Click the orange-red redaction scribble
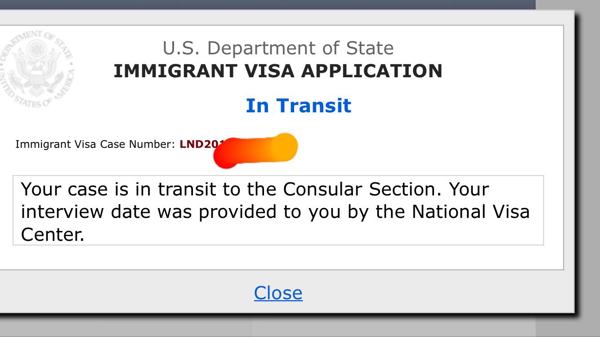 pyautogui.click(x=255, y=150)
